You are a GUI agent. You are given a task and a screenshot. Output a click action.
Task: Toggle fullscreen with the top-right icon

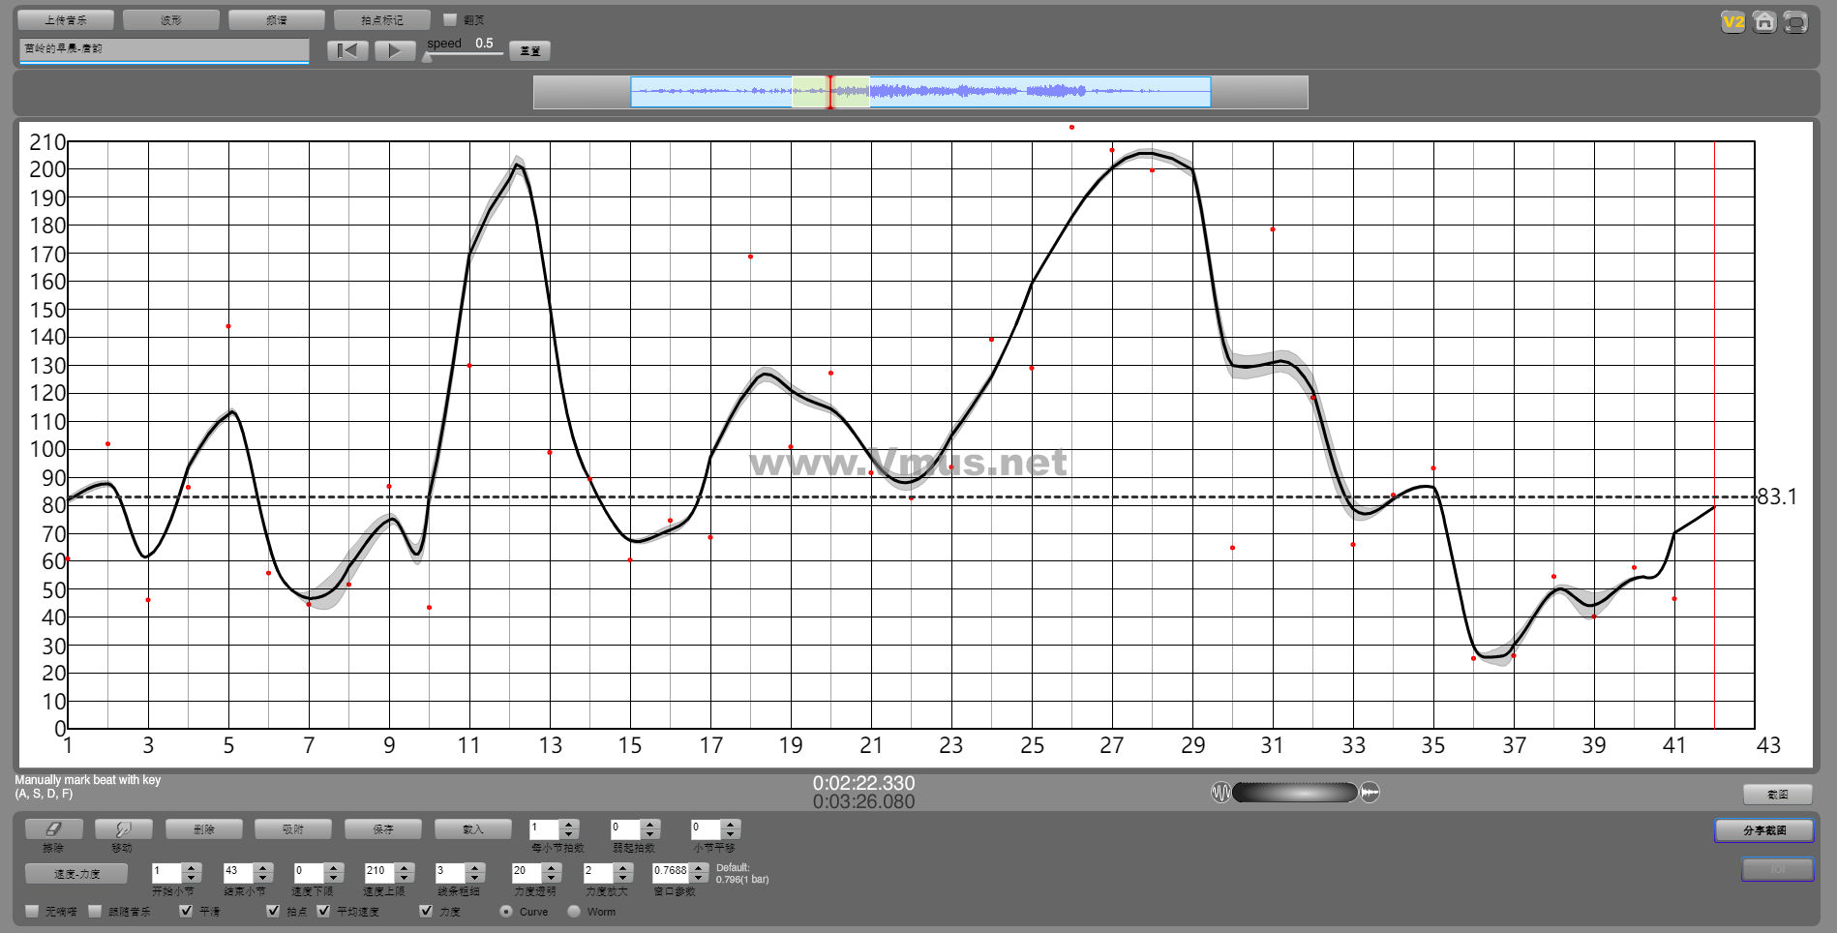(1795, 22)
